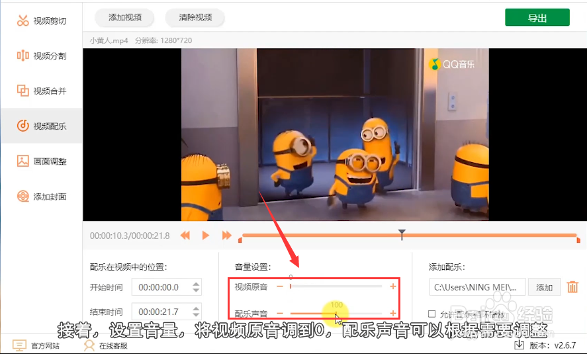Open the 画面调整 (picture adjust) section
Viewport: 587px width, 354px height.
pos(41,161)
